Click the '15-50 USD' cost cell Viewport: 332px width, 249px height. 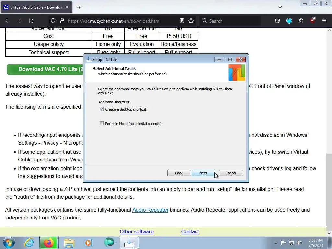(x=179, y=36)
